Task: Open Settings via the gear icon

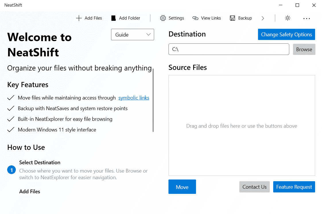Action: click(163, 18)
